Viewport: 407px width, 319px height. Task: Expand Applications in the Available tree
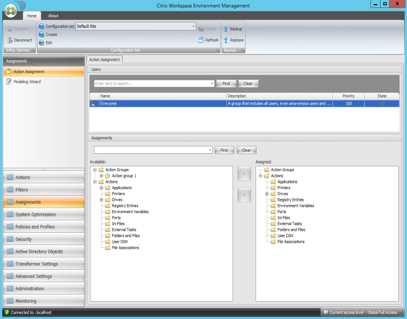[102, 188]
